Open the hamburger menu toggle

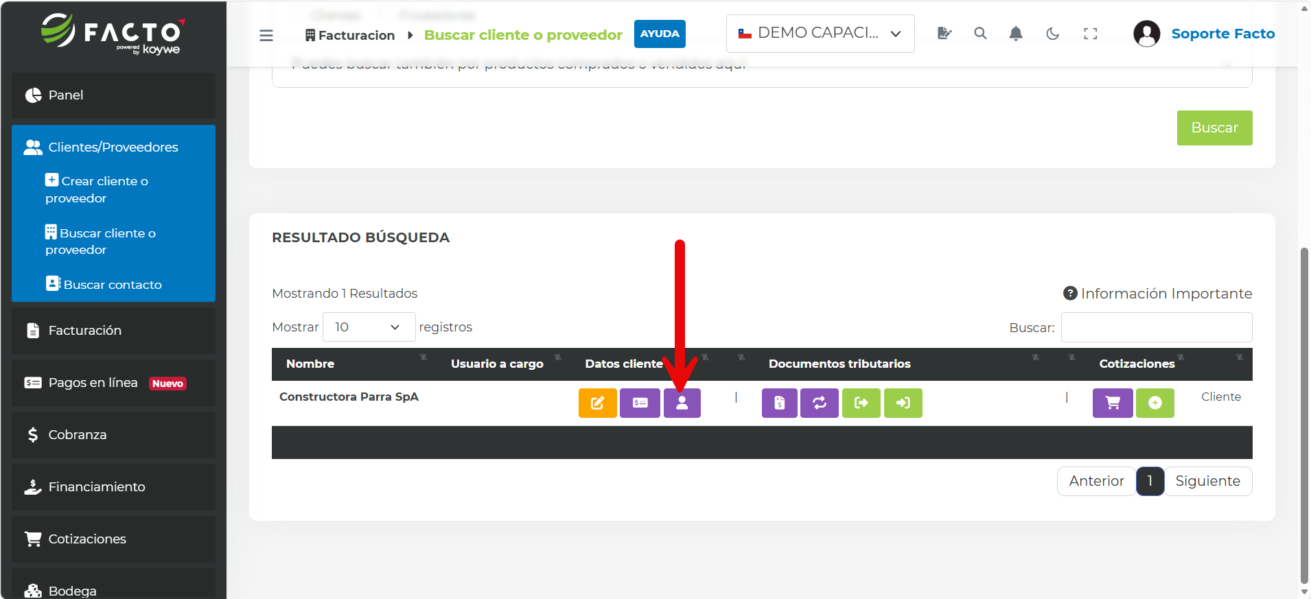266,35
